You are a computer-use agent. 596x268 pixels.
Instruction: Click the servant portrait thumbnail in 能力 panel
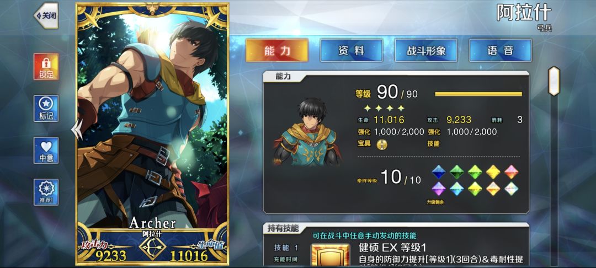(307, 132)
